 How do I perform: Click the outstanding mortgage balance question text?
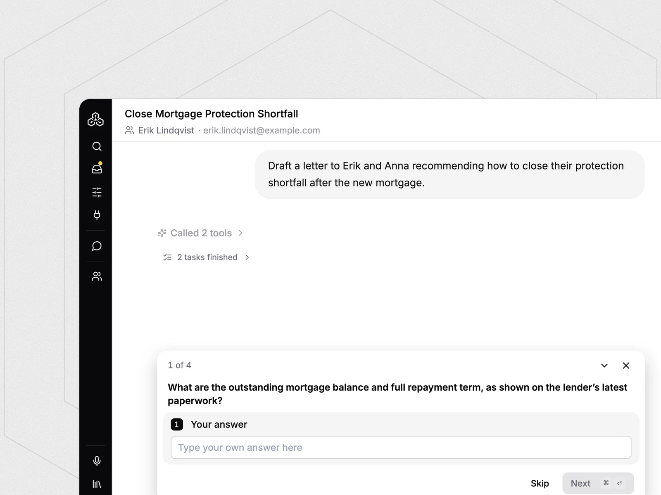coord(397,394)
